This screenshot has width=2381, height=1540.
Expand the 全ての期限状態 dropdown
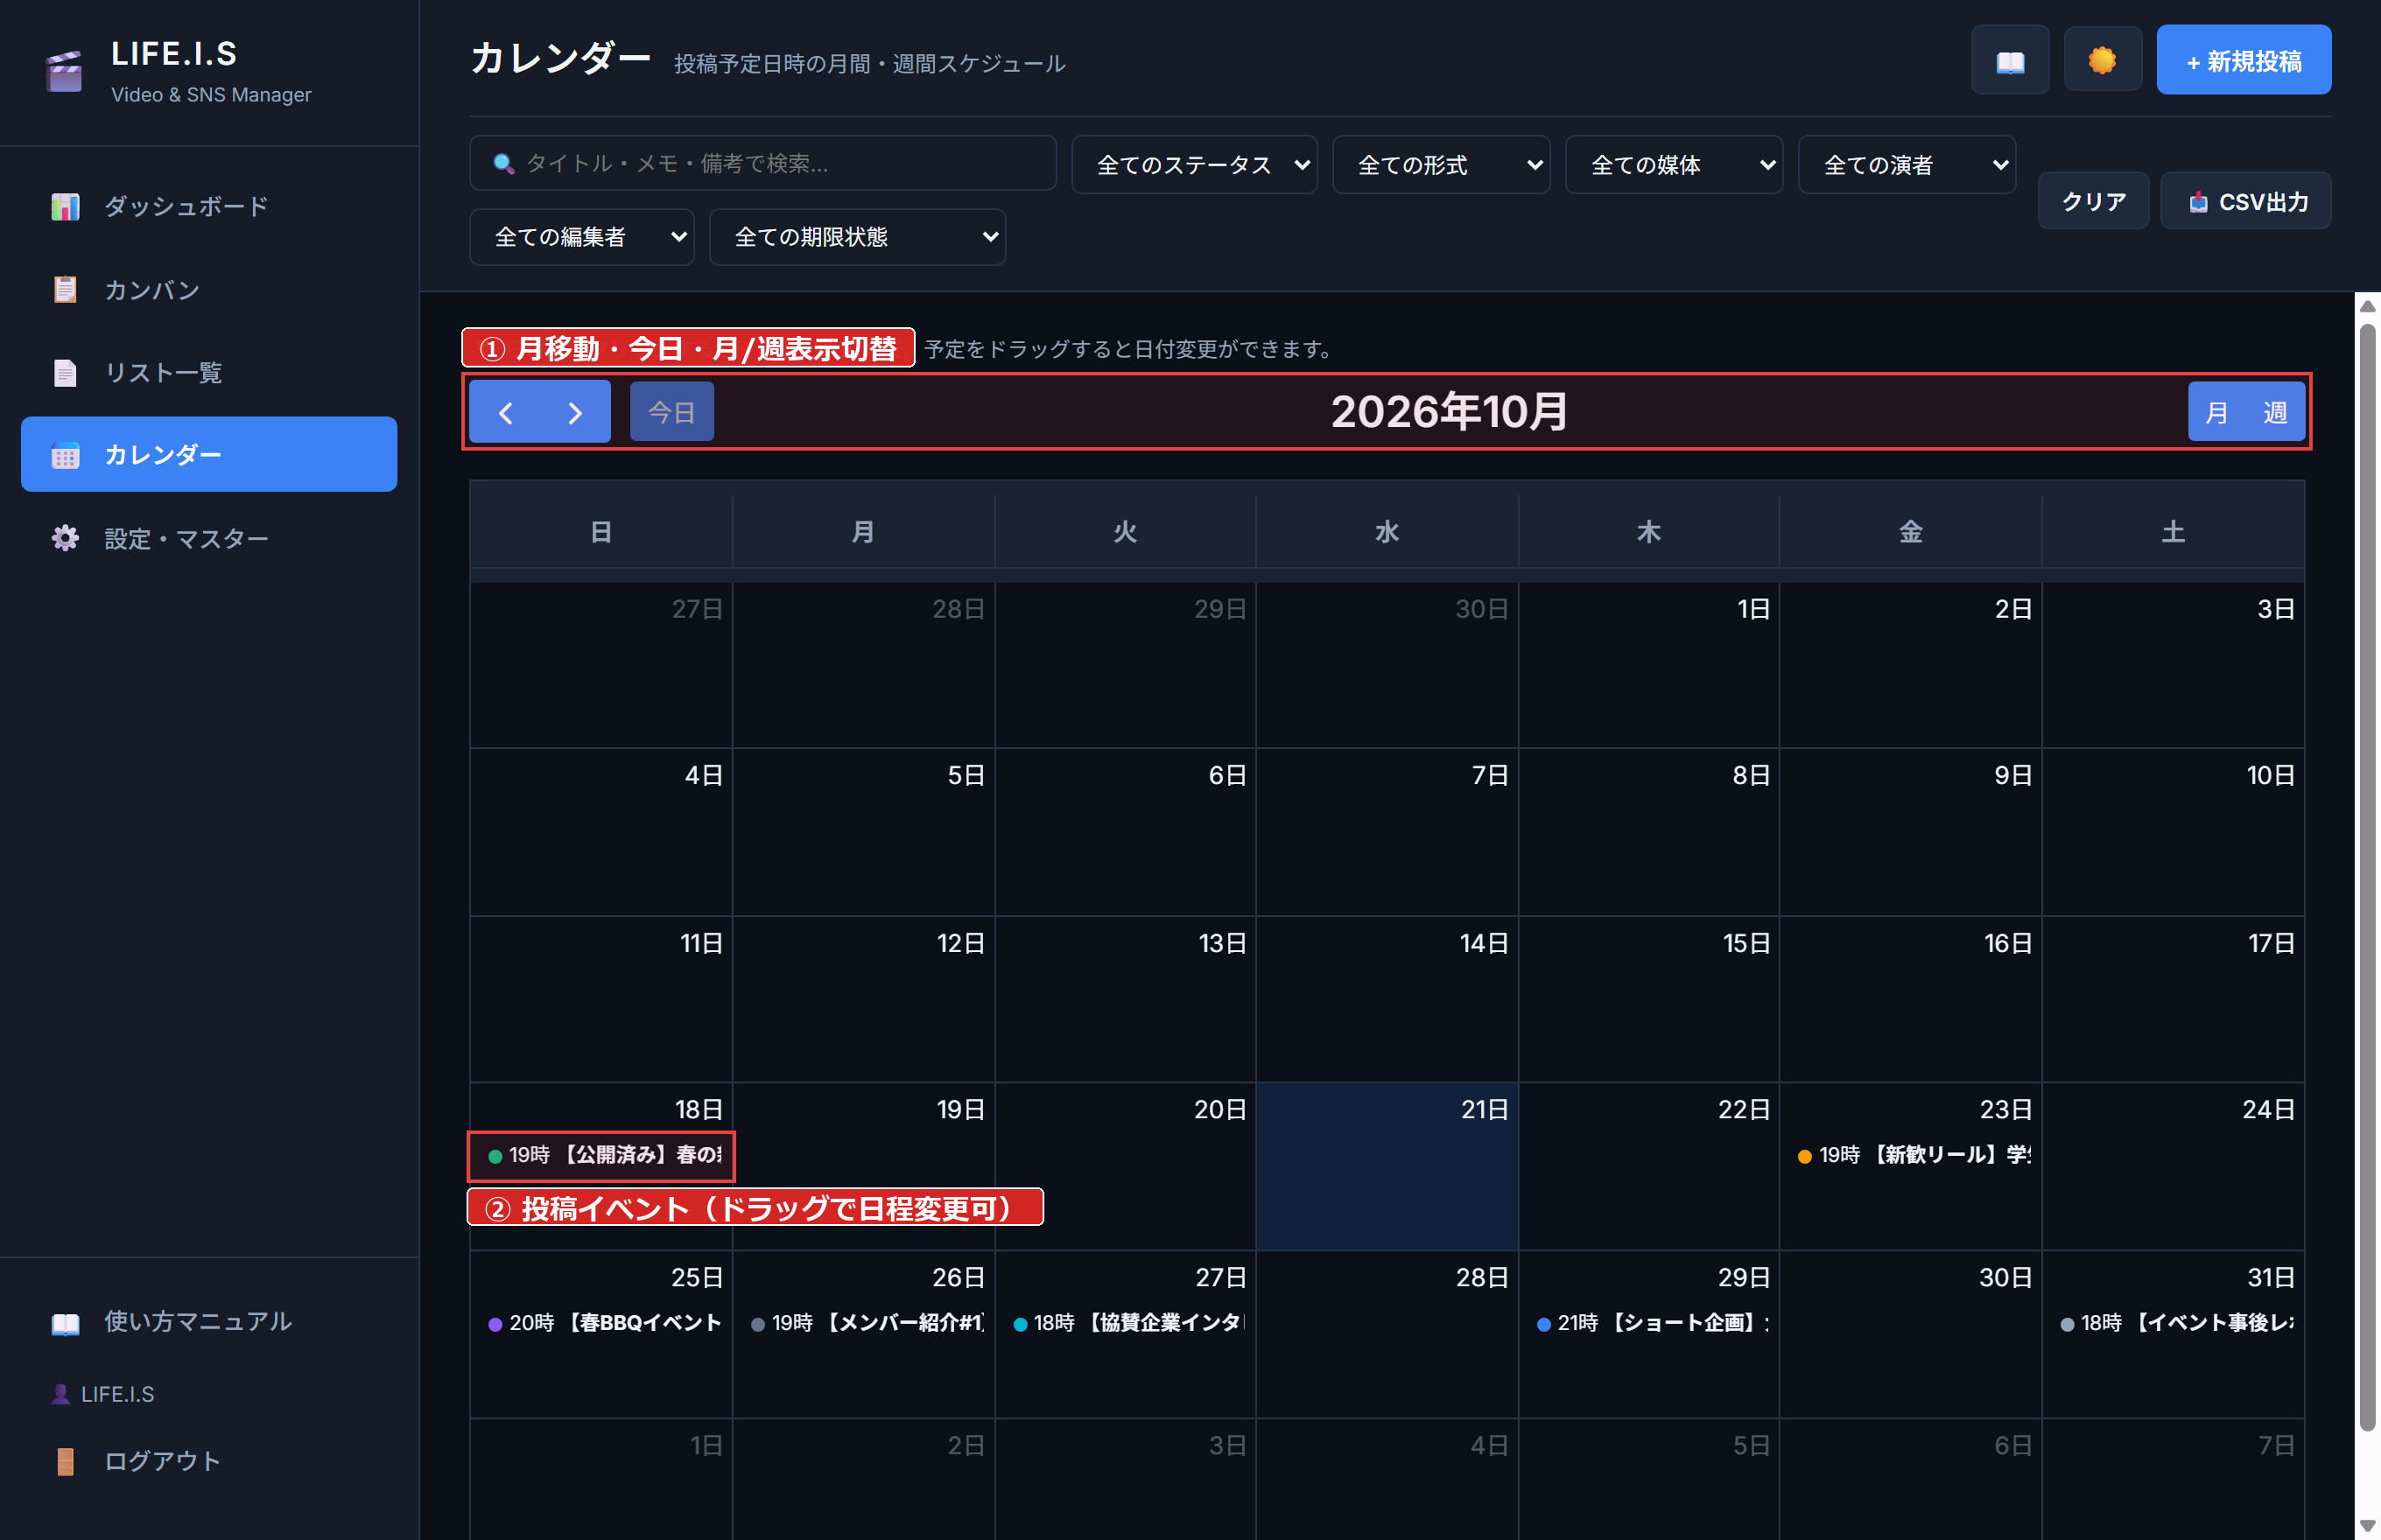(857, 237)
